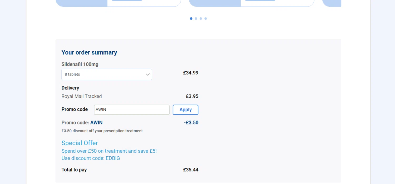This screenshot has height=184, width=395.
Task: Click the £34.99 Sildenafil price
Action: [x=191, y=73]
